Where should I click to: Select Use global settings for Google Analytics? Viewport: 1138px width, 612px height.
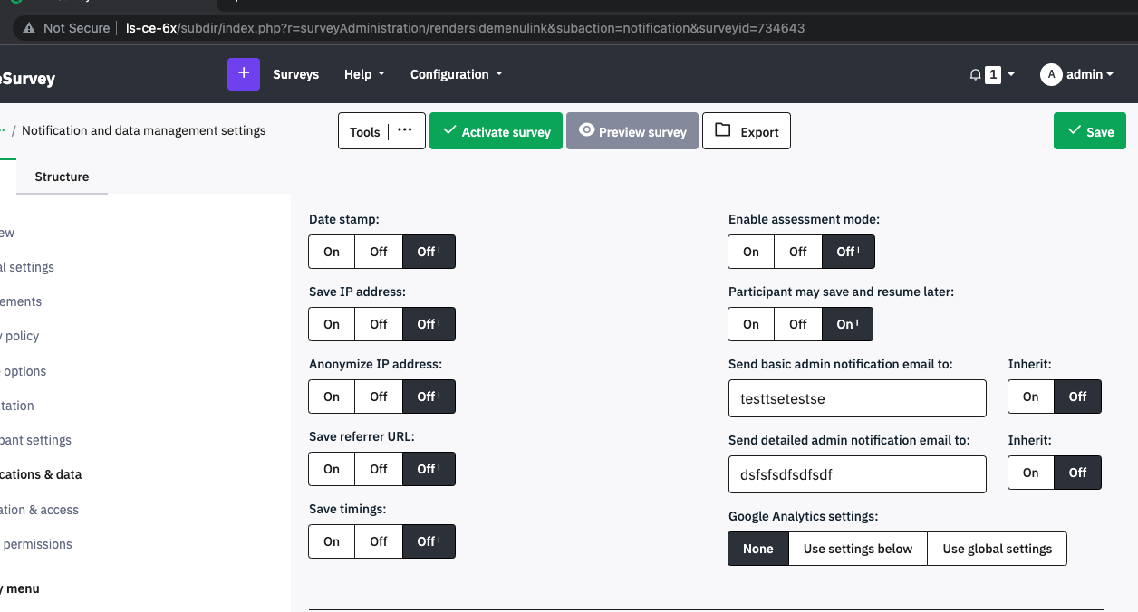click(997, 549)
